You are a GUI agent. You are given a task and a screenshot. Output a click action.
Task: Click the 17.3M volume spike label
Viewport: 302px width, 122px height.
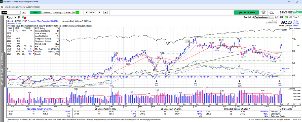coord(112,87)
